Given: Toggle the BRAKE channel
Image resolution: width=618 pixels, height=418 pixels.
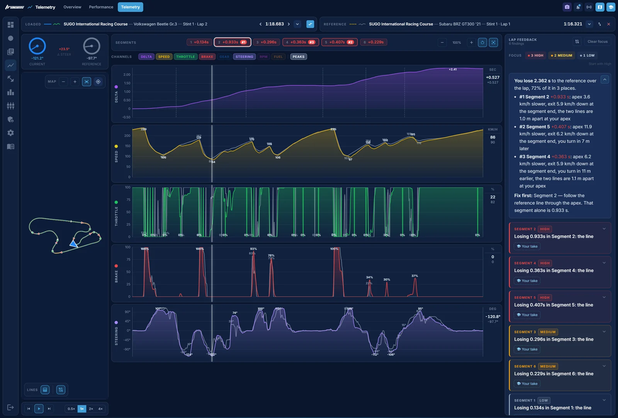Looking at the screenshot, I should [207, 57].
